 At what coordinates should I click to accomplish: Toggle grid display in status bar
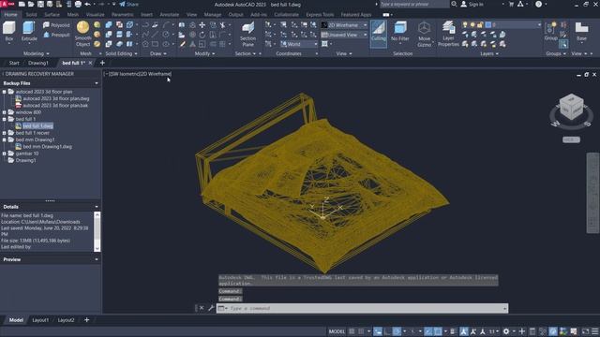click(x=352, y=331)
